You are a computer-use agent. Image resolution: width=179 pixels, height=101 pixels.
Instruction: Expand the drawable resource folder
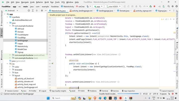pos(10,70)
